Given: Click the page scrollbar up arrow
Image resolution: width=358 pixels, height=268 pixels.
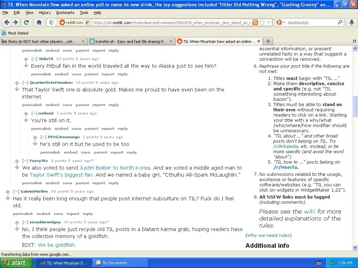Looking at the screenshot, I should coord(355,48).
